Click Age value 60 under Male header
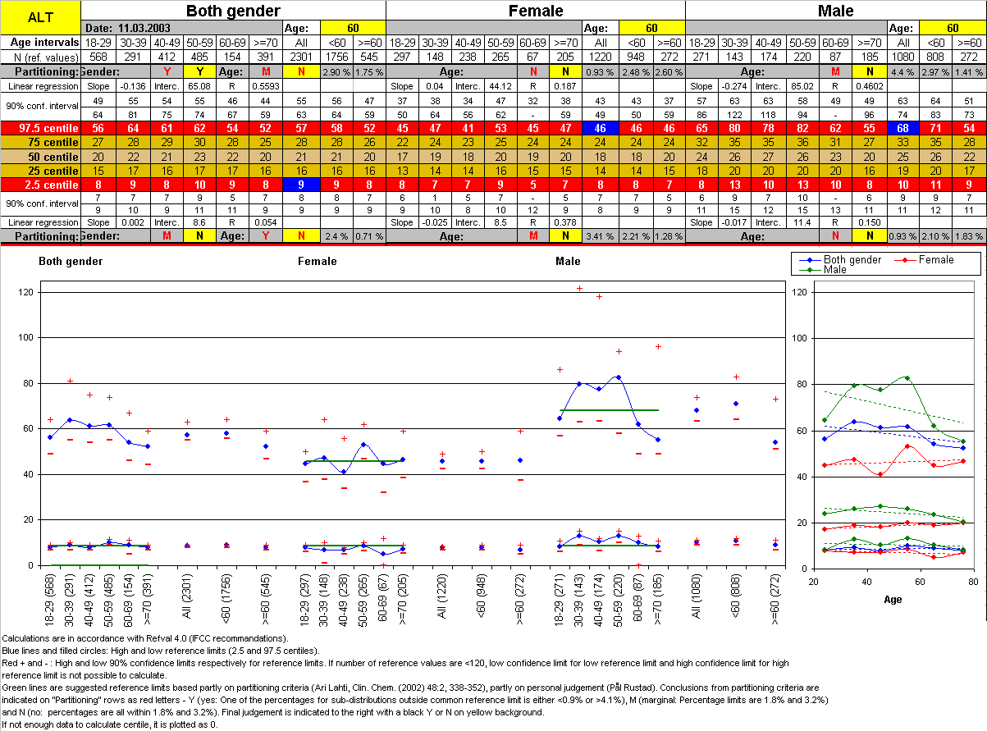 [953, 28]
